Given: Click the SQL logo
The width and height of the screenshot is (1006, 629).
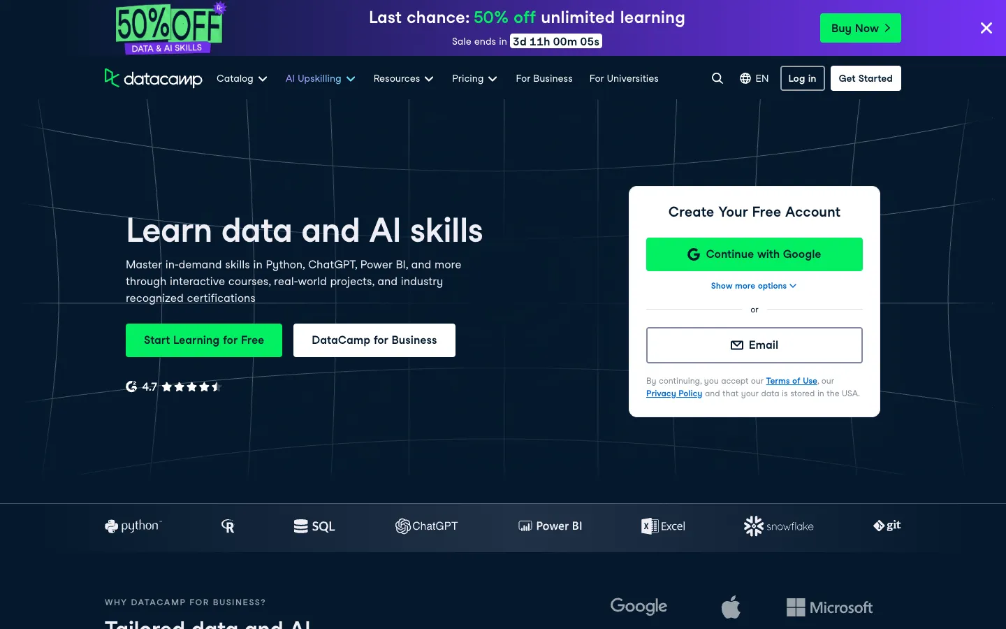Looking at the screenshot, I should click(x=314, y=526).
